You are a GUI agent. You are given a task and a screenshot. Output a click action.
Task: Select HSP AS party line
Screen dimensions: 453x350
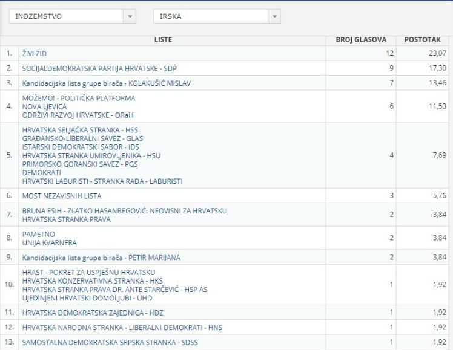(x=114, y=289)
